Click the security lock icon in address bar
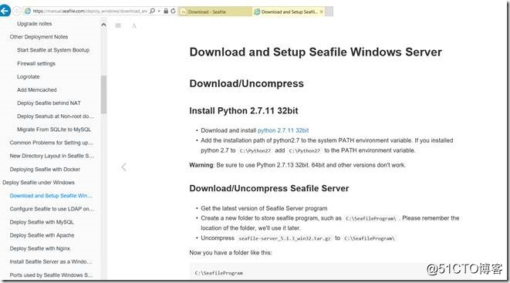510x283 pixels. 166,11
